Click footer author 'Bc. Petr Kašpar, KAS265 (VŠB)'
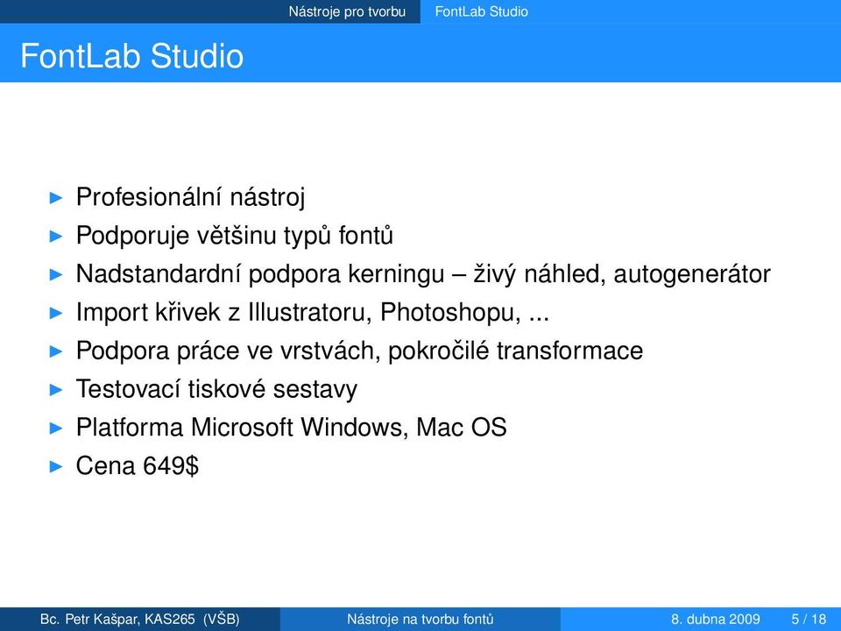Screen dimensions: 841x631 [x=140, y=620]
